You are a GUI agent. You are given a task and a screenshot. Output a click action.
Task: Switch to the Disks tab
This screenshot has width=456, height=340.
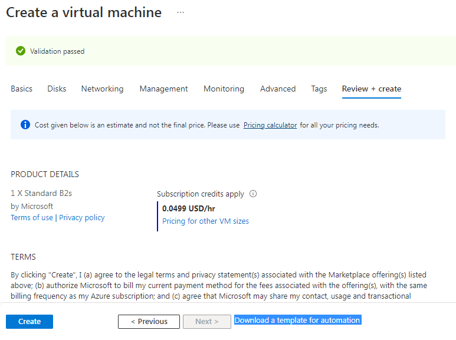coord(57,89)
